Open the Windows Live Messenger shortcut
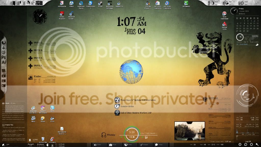 coord(33,110)
